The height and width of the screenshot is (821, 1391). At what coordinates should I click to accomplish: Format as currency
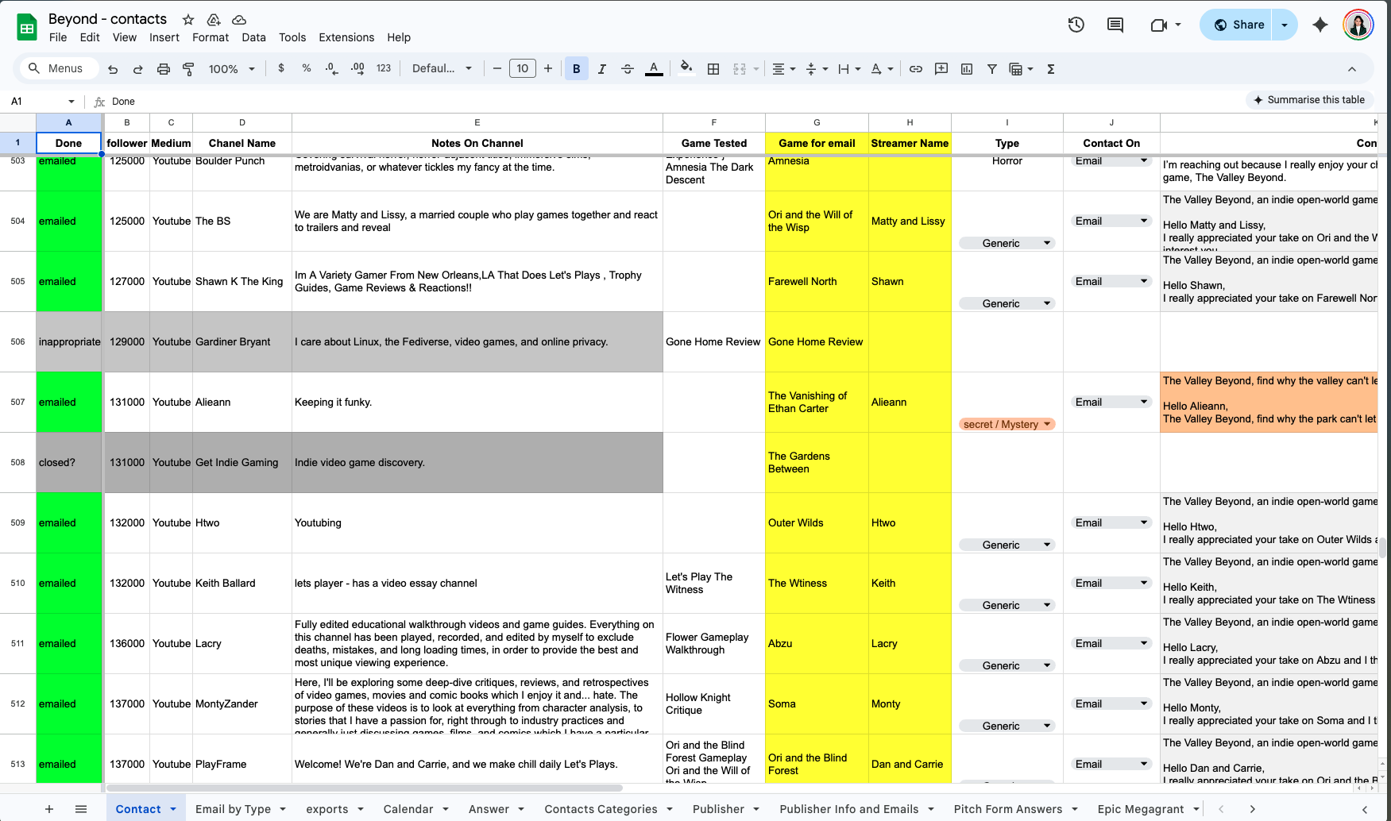[281, 68]
